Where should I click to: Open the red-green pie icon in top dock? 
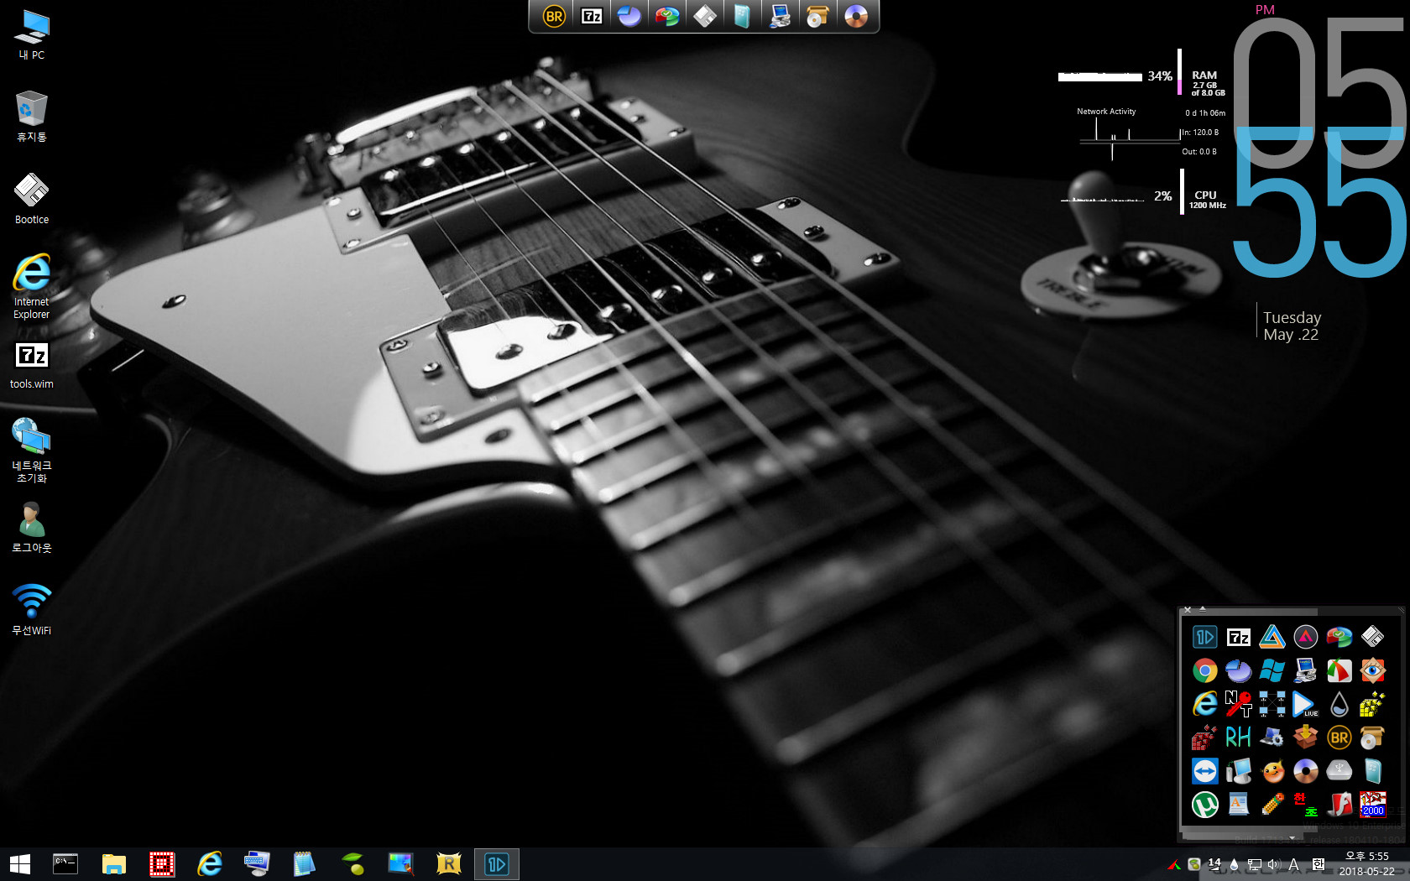(x=667, y=16)
